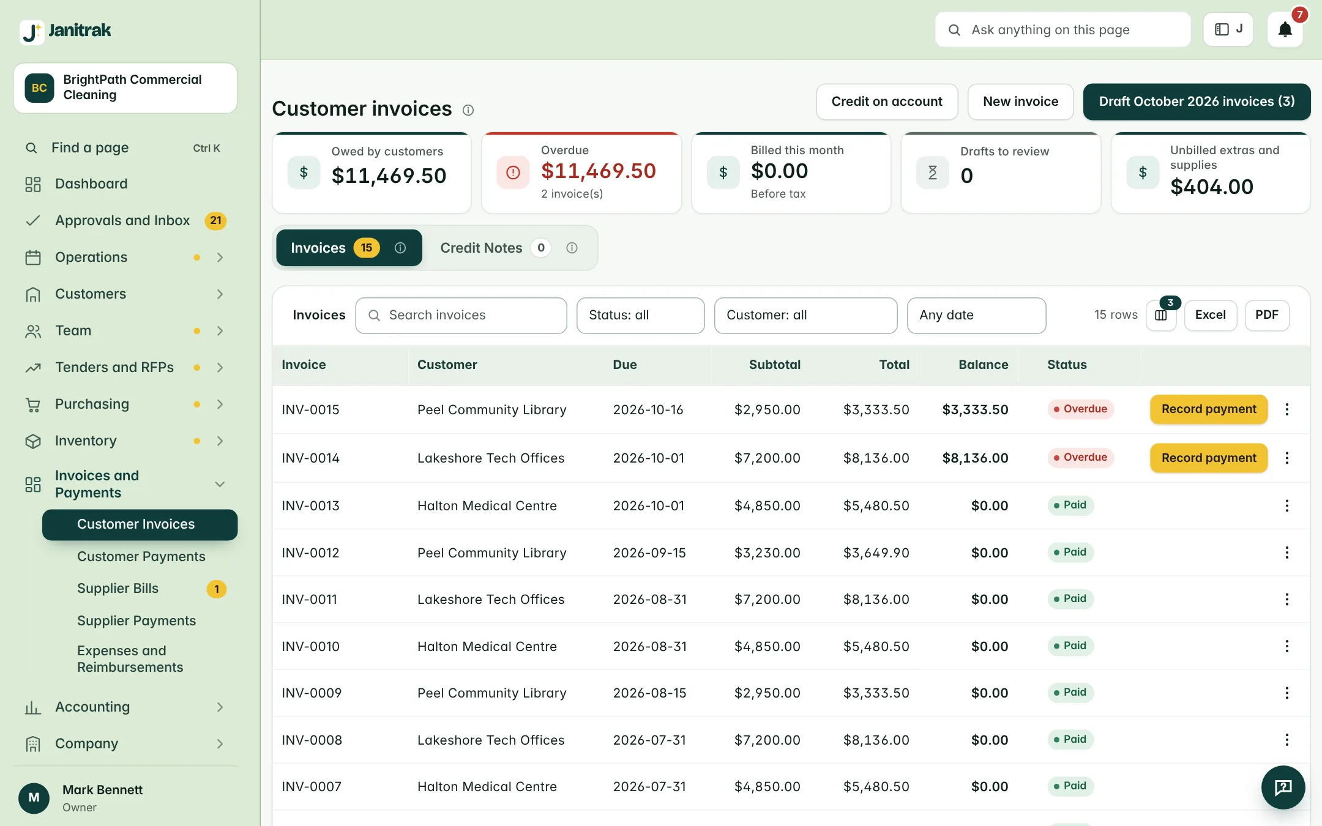Click the Mark Bennett avatar

(34, 798)
